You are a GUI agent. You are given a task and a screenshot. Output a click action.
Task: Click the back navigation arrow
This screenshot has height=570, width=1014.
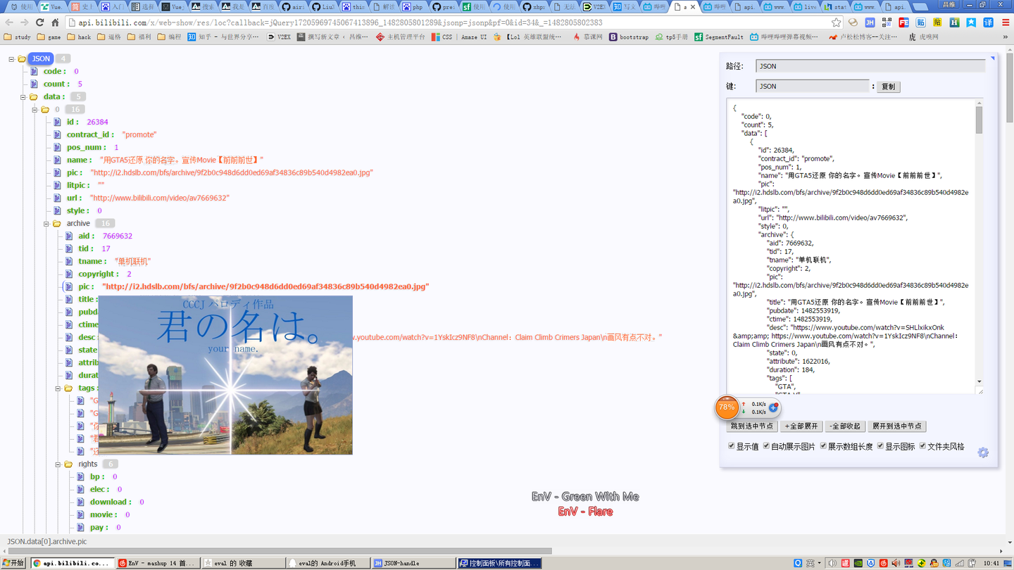[9, 23]
